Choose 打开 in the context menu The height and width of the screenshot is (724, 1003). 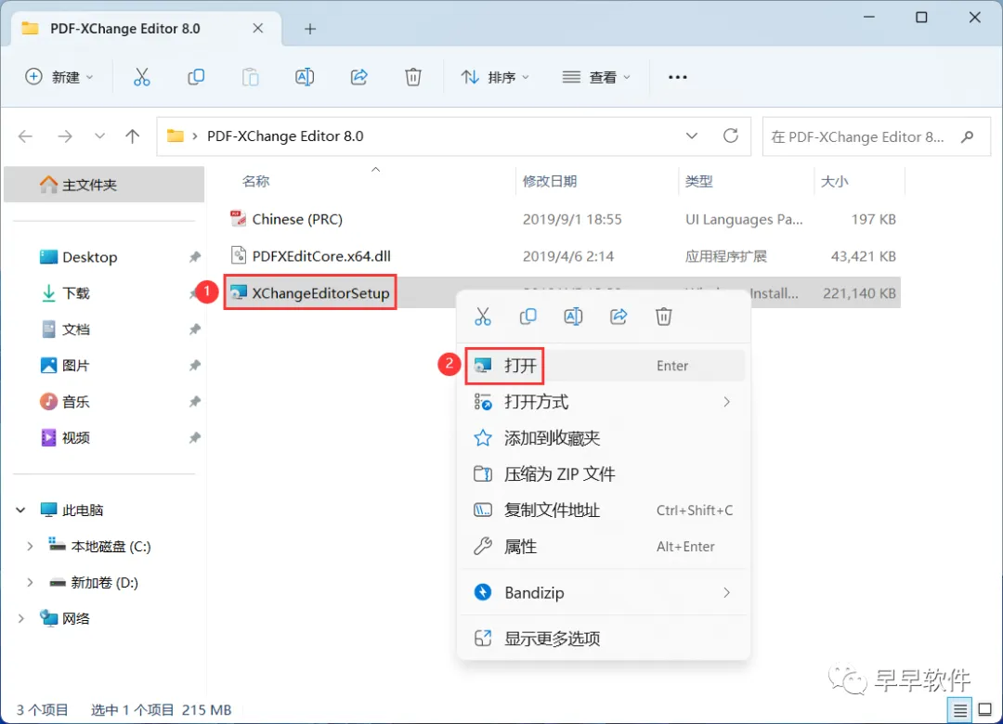604,366
